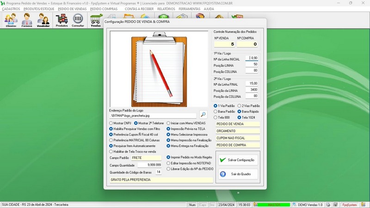Screen dimensions: 370x208
Task: Open the RELATÓRIOS menu
Action: click(166, 9)
